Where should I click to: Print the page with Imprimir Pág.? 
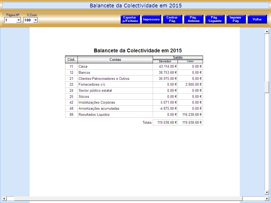(x=236, y=19)
